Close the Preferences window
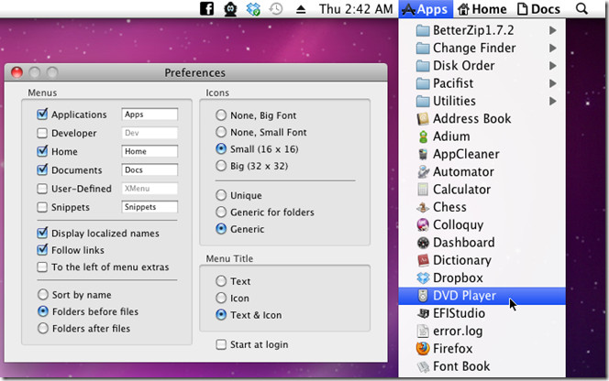This screenshot has width=609, height=381. tap(17, 72)
